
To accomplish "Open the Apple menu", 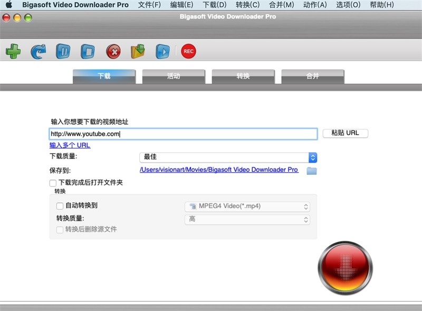I will [9, 5].
